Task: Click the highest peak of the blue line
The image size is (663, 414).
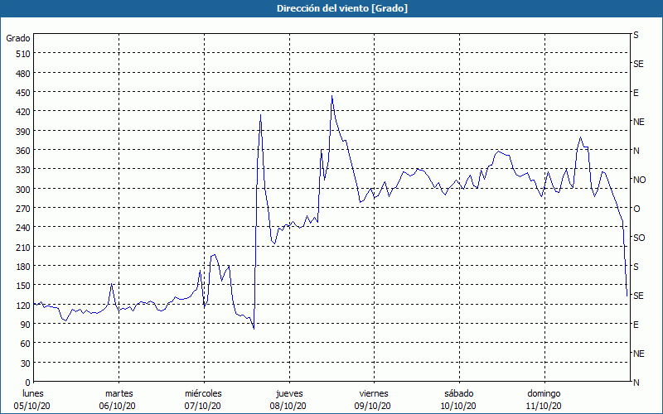Action: [332, 96]
